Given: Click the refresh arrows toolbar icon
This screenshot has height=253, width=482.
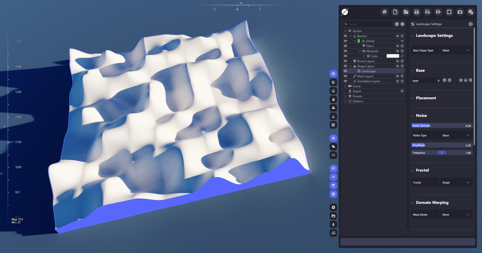Looking at the screenshot, I should tap(449, 12).
